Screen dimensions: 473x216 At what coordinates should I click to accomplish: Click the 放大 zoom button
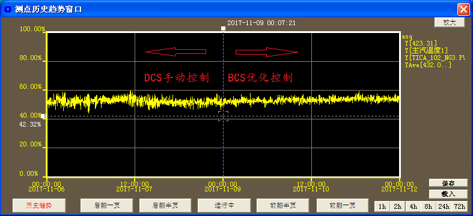point(450,23)
